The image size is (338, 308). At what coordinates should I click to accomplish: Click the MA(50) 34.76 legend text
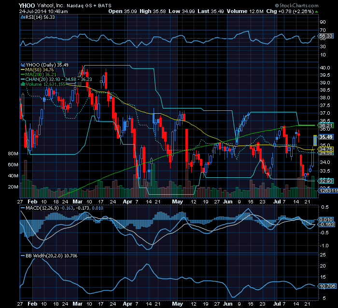click(x=40, y=70)
